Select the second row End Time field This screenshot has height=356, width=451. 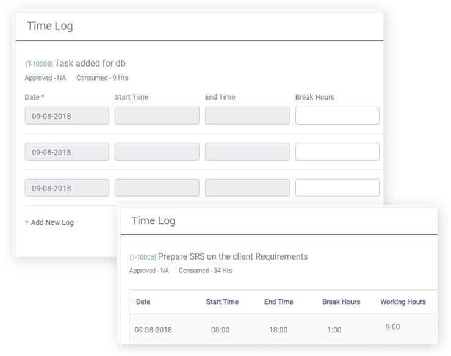247,152
